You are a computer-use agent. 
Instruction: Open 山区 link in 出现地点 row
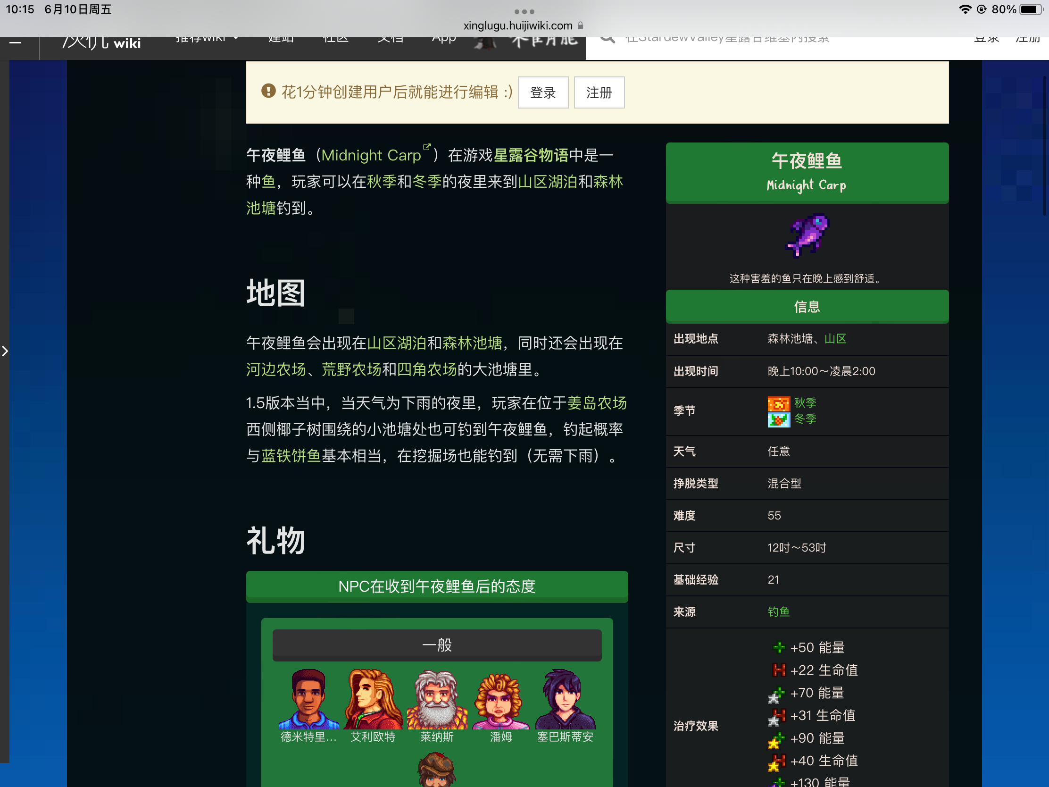[x=836, y=339]
